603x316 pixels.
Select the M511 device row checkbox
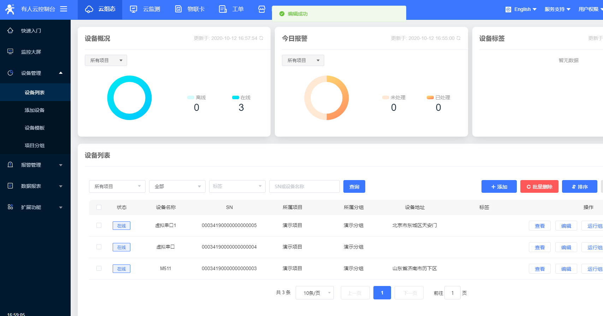click(x=99, y=268)
